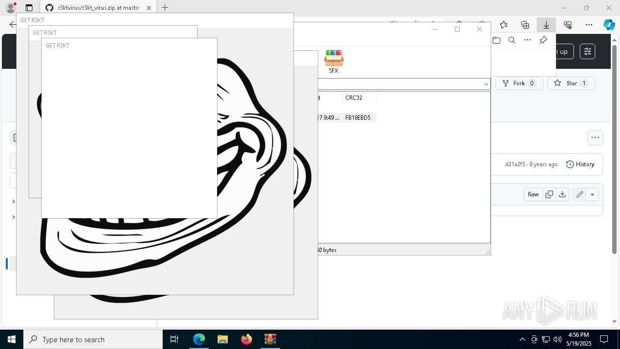Open Edge Settings and more menu
620x349 pixels.
coord(589,25)
